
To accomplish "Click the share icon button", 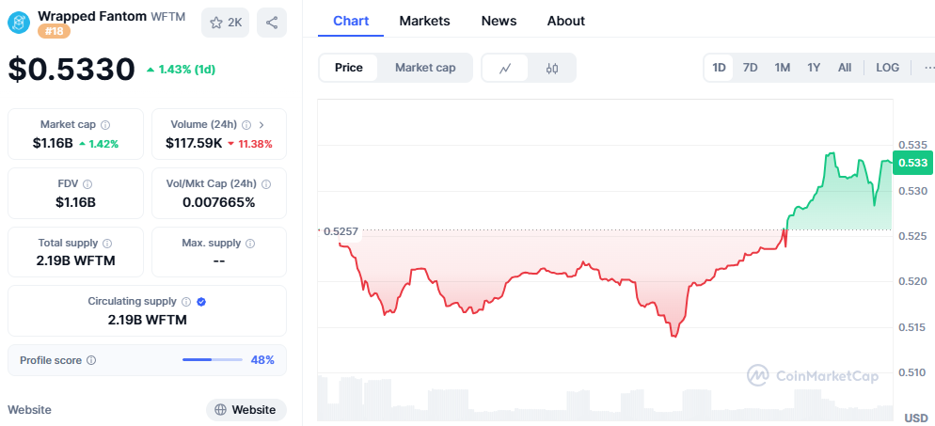I will tap(272, 23).
